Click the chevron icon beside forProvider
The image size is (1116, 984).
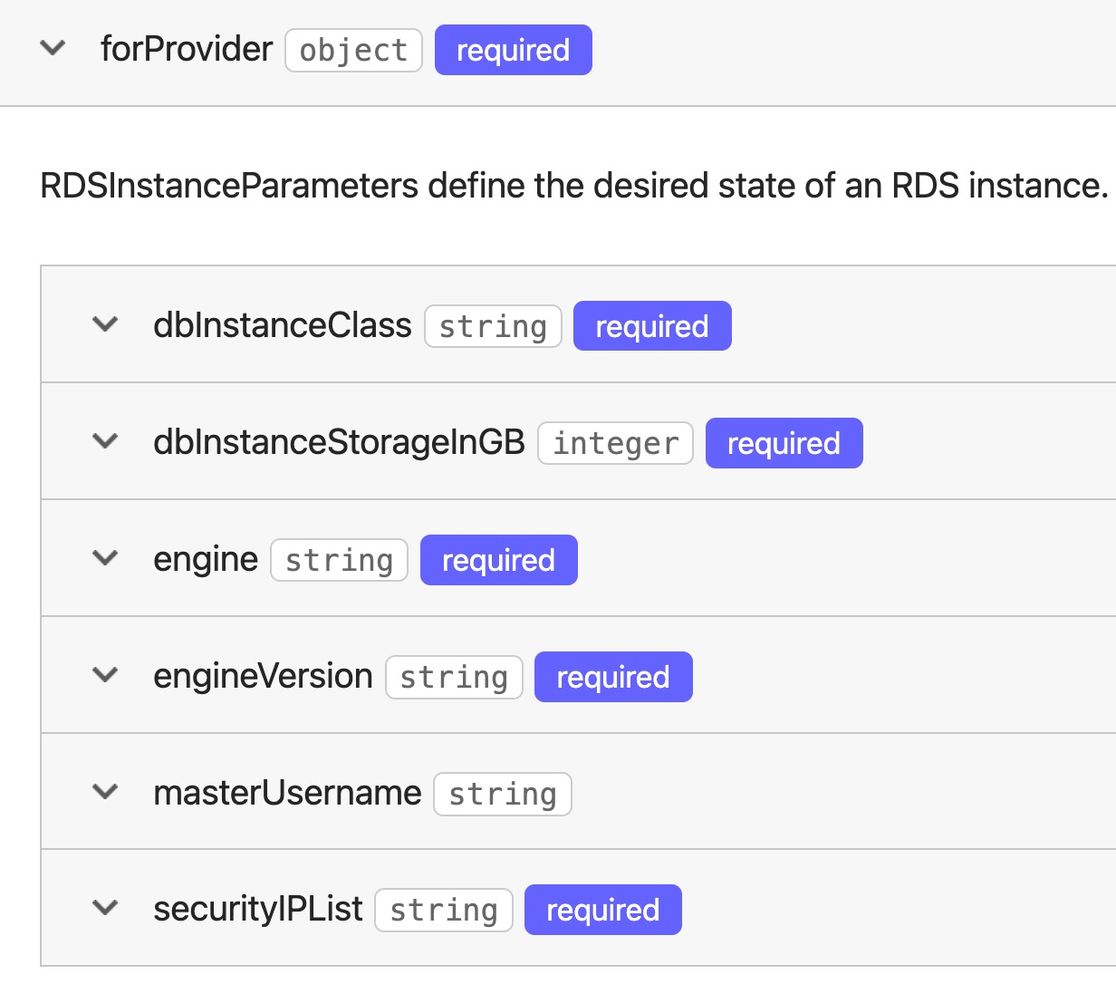coord(52,50)
